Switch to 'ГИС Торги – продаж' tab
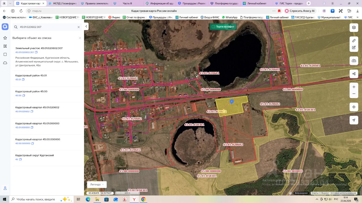This screenshot has height=203, width=362. click(289, 3)
